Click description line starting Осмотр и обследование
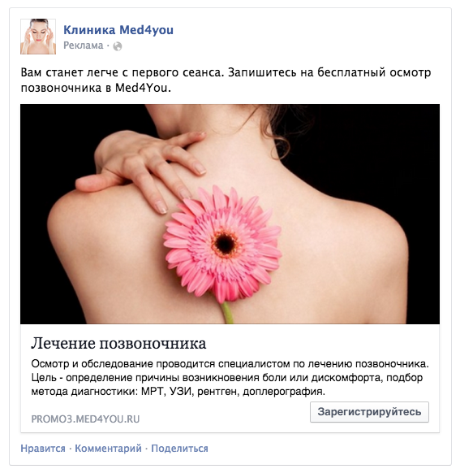The height and width of the screenshot is (473, 460). point(230,364)
